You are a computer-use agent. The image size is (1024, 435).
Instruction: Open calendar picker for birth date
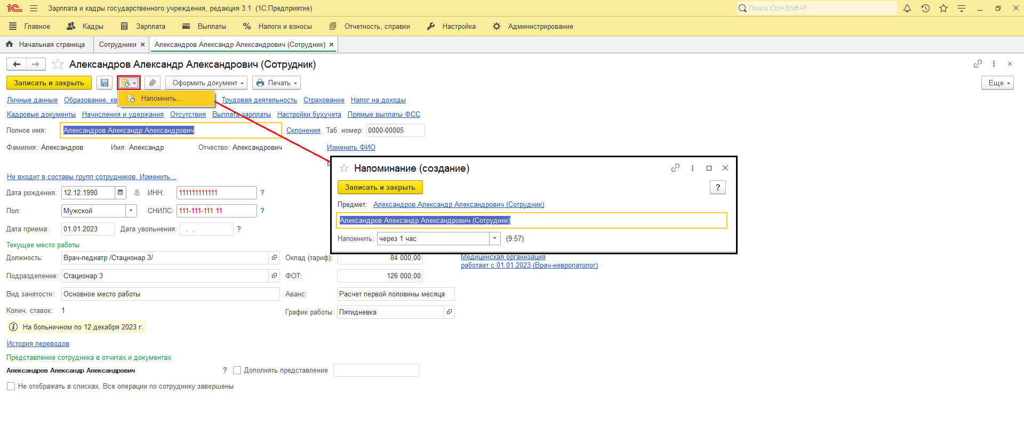click(121, 192)
